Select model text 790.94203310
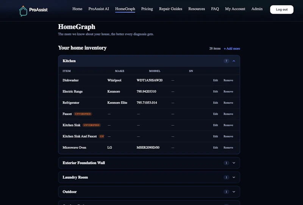The height and width of the screenshot is (205, 303). point(146,91)
